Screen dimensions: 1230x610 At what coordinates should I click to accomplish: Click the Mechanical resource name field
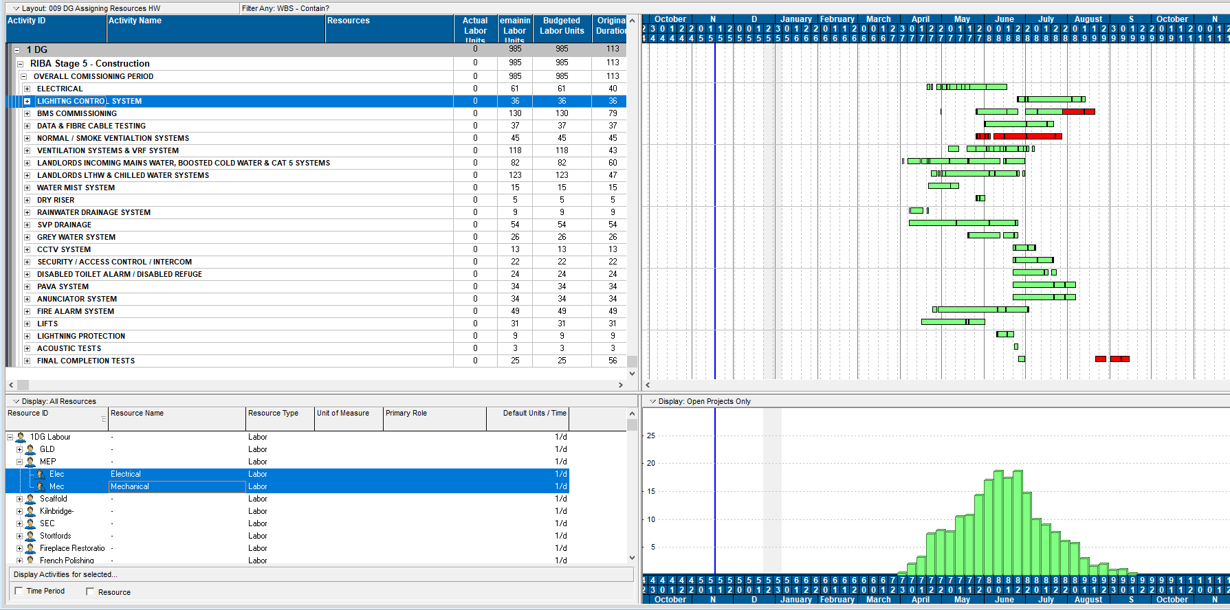pyautogui.click(x=177, y=486)
